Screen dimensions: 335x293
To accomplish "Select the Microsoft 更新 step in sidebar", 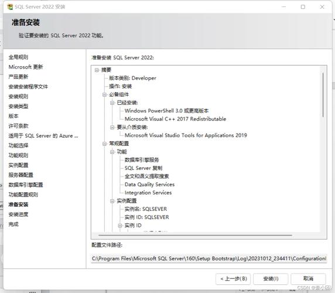I will 26,67.
